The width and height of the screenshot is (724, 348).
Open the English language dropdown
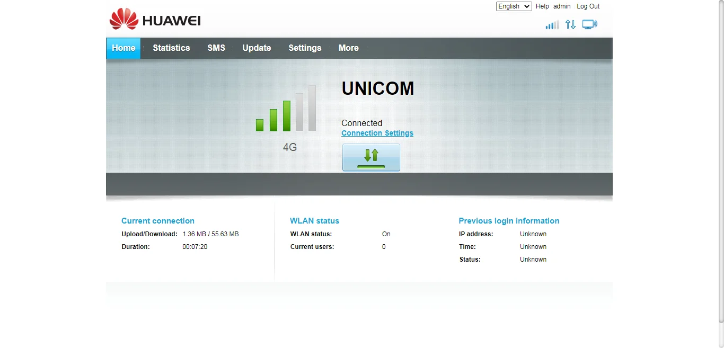coord(514,6)
